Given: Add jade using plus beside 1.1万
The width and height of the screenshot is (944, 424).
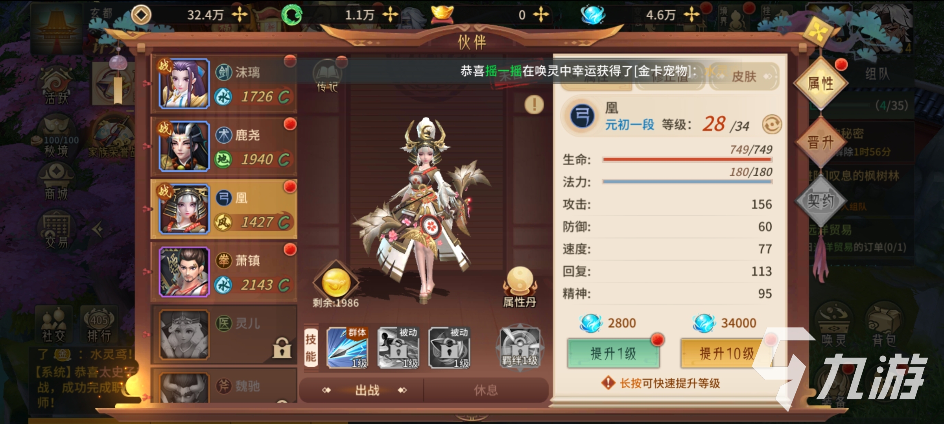Looking at the screenshot, I should coord(390,15).
